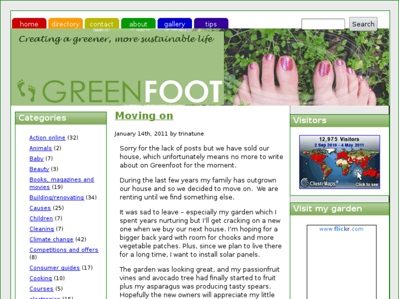
Task: Click the Greenfoot footprints logo icon
Action: tap(26, 91)
